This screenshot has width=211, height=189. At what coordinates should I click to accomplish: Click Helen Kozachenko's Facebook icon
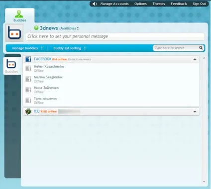coord(28,68)
